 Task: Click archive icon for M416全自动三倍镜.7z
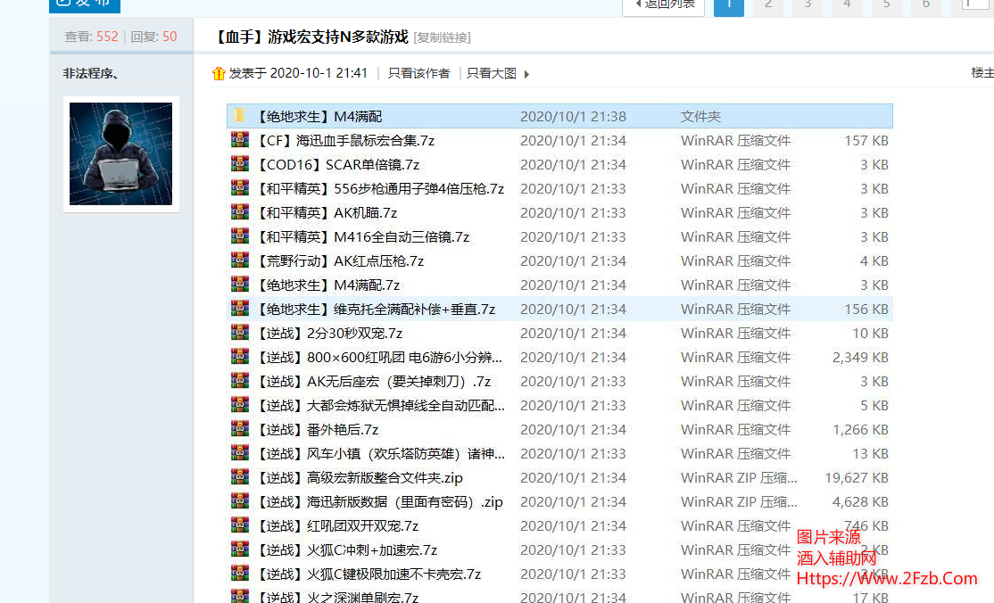click(x=240, y=235)
